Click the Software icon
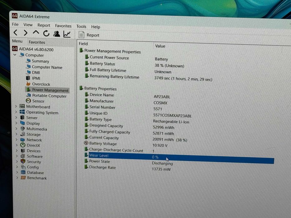Screen dimensions: 291x218 click(x=23, y=156)
